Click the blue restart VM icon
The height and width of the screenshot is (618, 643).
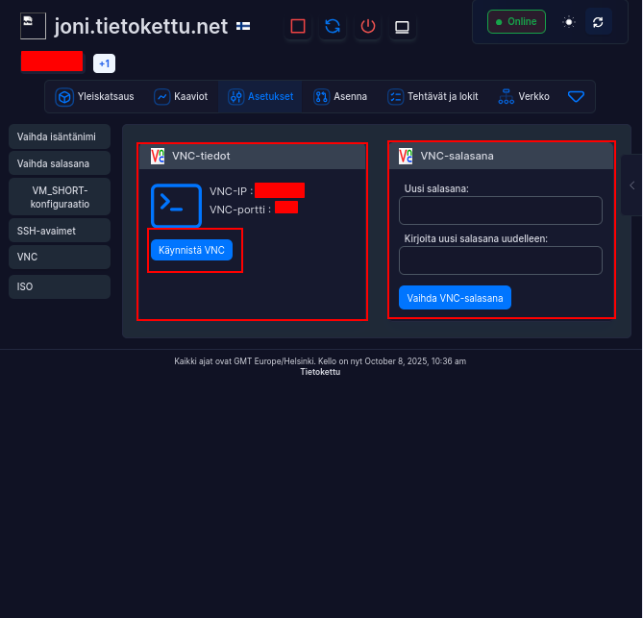click(x=333, y=26)
